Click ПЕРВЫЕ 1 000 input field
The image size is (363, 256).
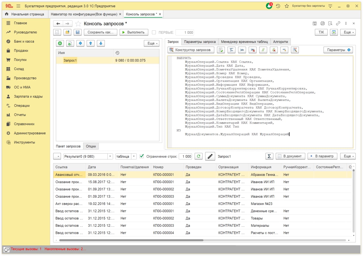point(185,33)
